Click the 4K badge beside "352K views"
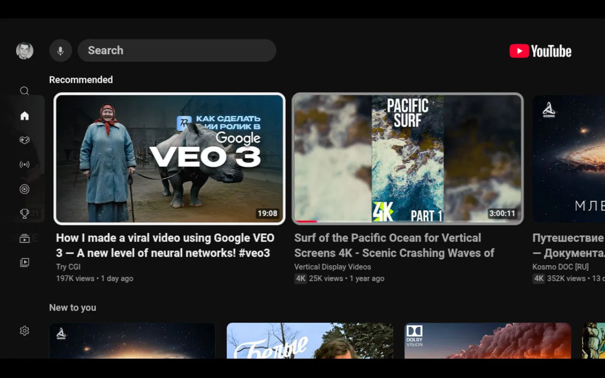605x378 pixels. pyautogui.click(x=539, y=278)
